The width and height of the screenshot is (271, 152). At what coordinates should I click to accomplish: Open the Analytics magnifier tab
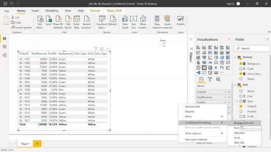click(218, 79)
